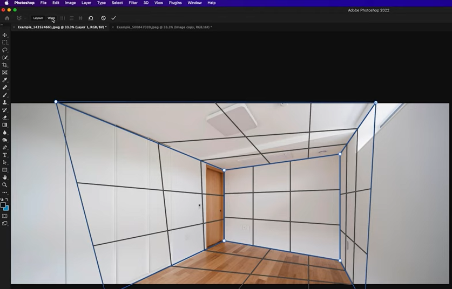Open the Image menu
Image resolution: width=452 pixels, height=289 pixels.
pyautogui.click(x=70, y=3)
